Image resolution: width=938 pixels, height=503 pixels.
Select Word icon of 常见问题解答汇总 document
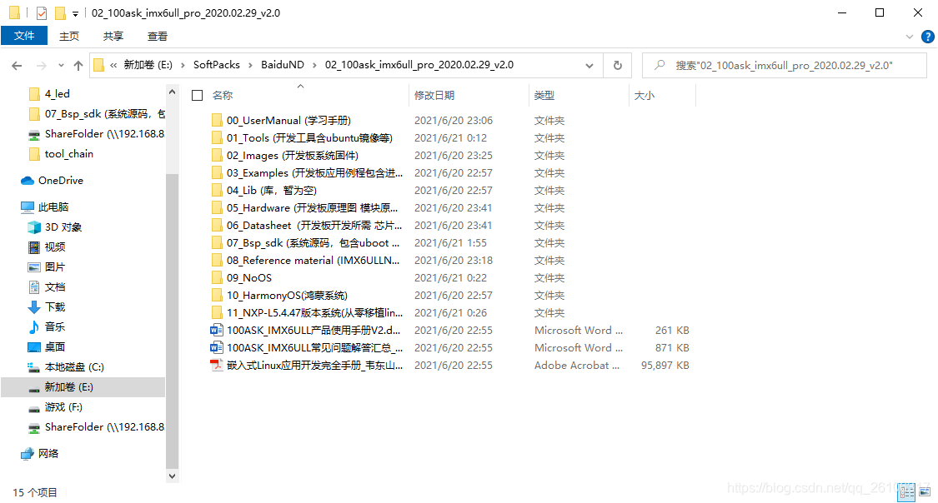point(217,347)
